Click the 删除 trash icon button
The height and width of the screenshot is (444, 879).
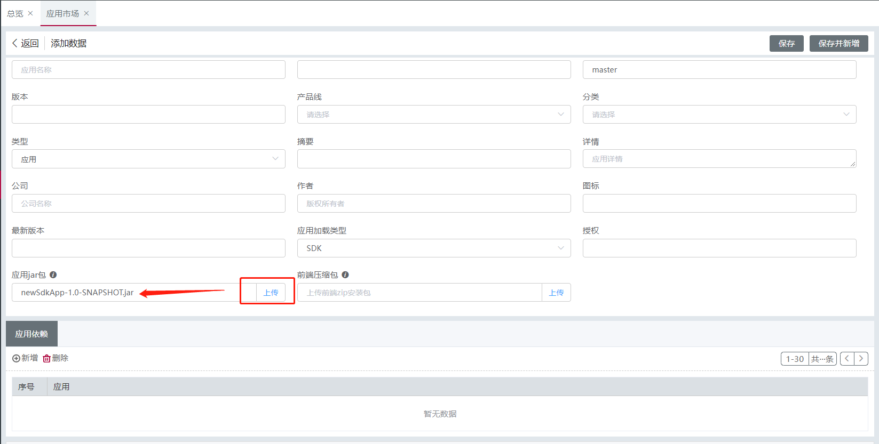[x=56, y=358]
